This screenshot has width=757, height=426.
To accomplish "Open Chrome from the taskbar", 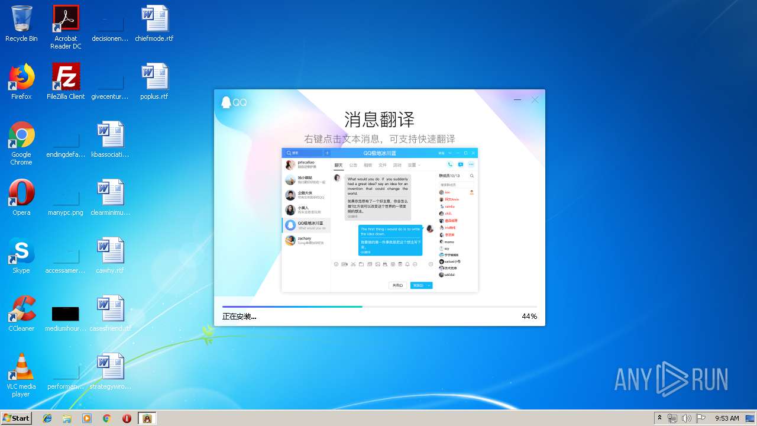I will pyautogui.click(x=107, y=418).
